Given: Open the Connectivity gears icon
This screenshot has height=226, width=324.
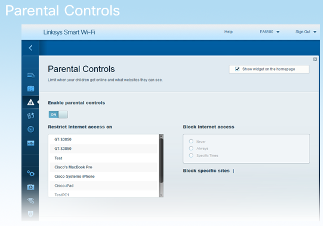Looking at the screenshot, I should [x=30, y=174].
